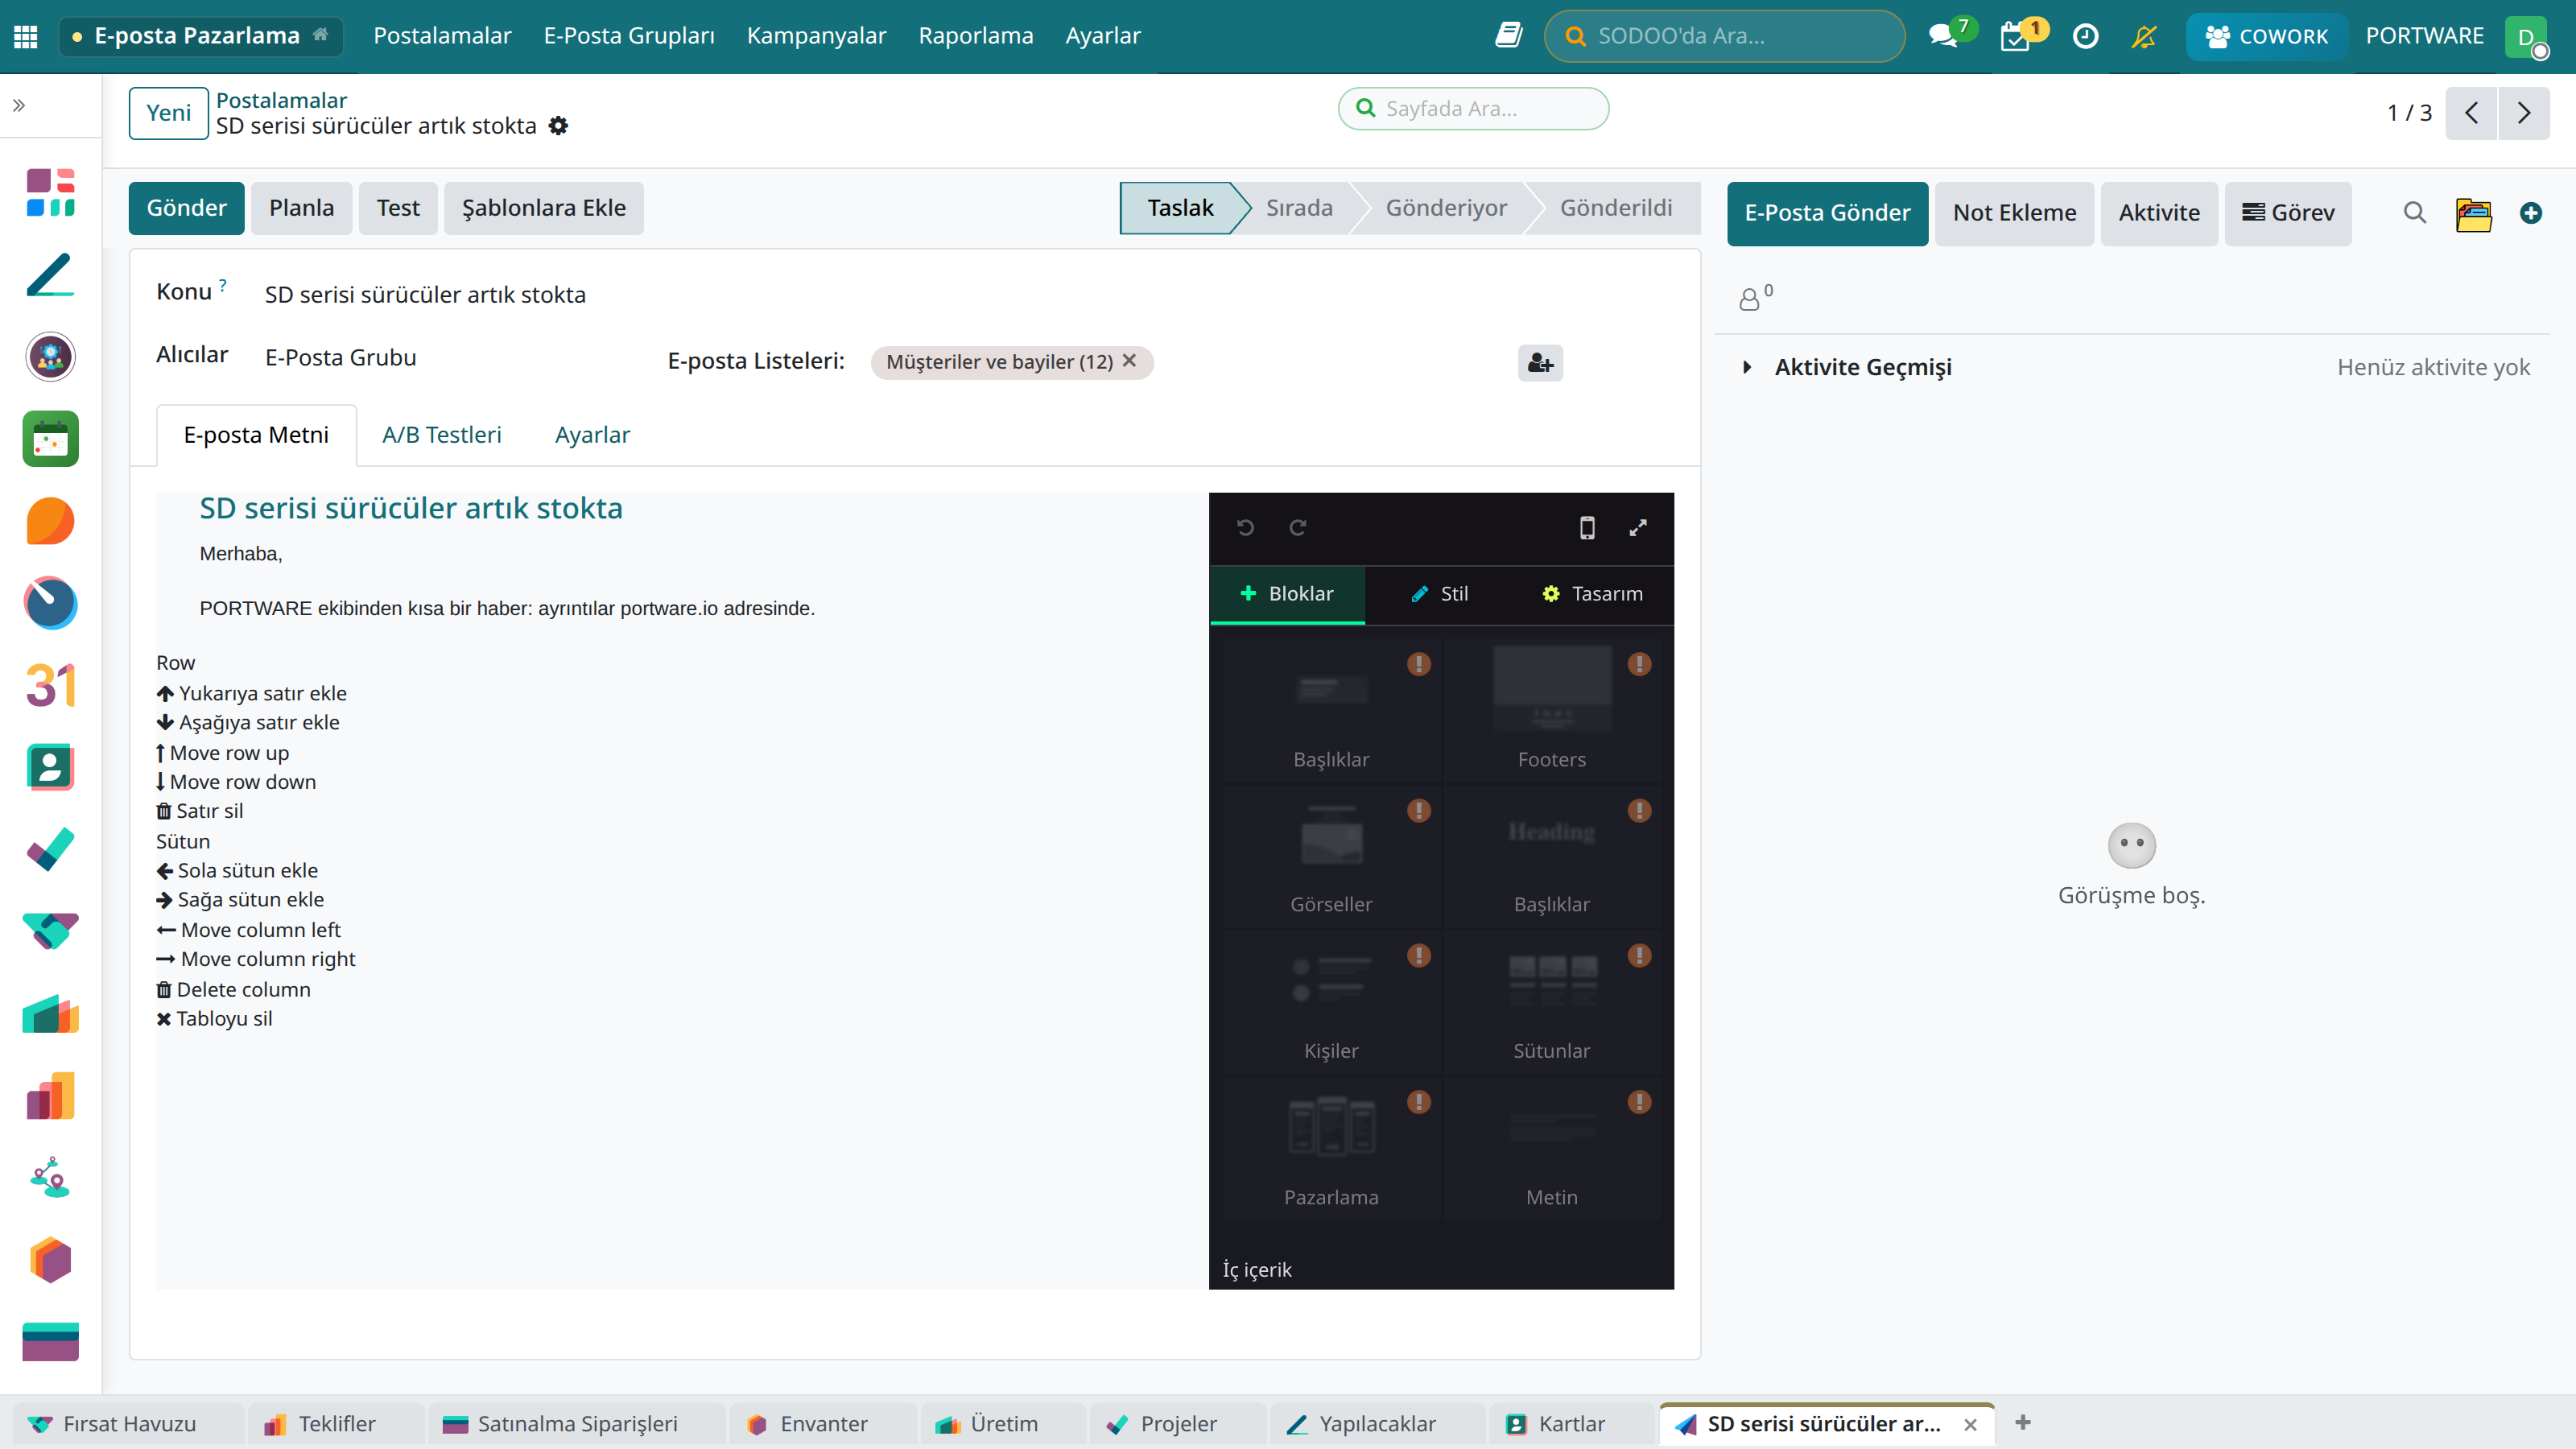Toggle mobile preview phone icon
Image resolution: width=2576 pixels, height=1449 pixels.
(1587, 528)
